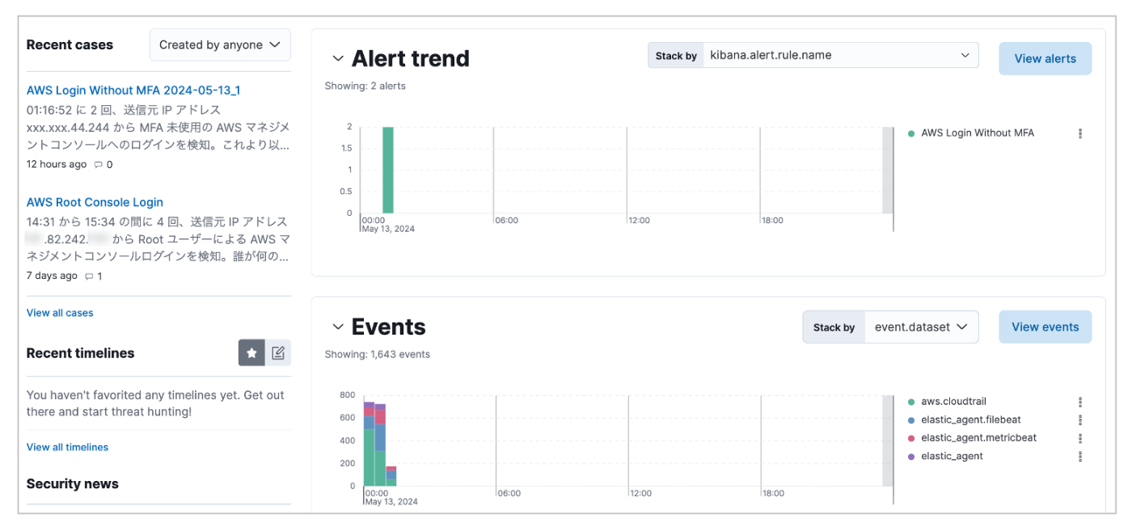Show favorited timelines with star icon
This screenshot has height=523, width=1132.
click(x=251, y=353)
